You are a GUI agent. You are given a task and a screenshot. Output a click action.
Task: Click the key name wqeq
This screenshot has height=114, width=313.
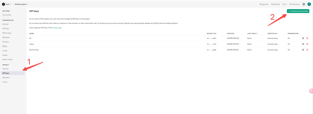32,44
